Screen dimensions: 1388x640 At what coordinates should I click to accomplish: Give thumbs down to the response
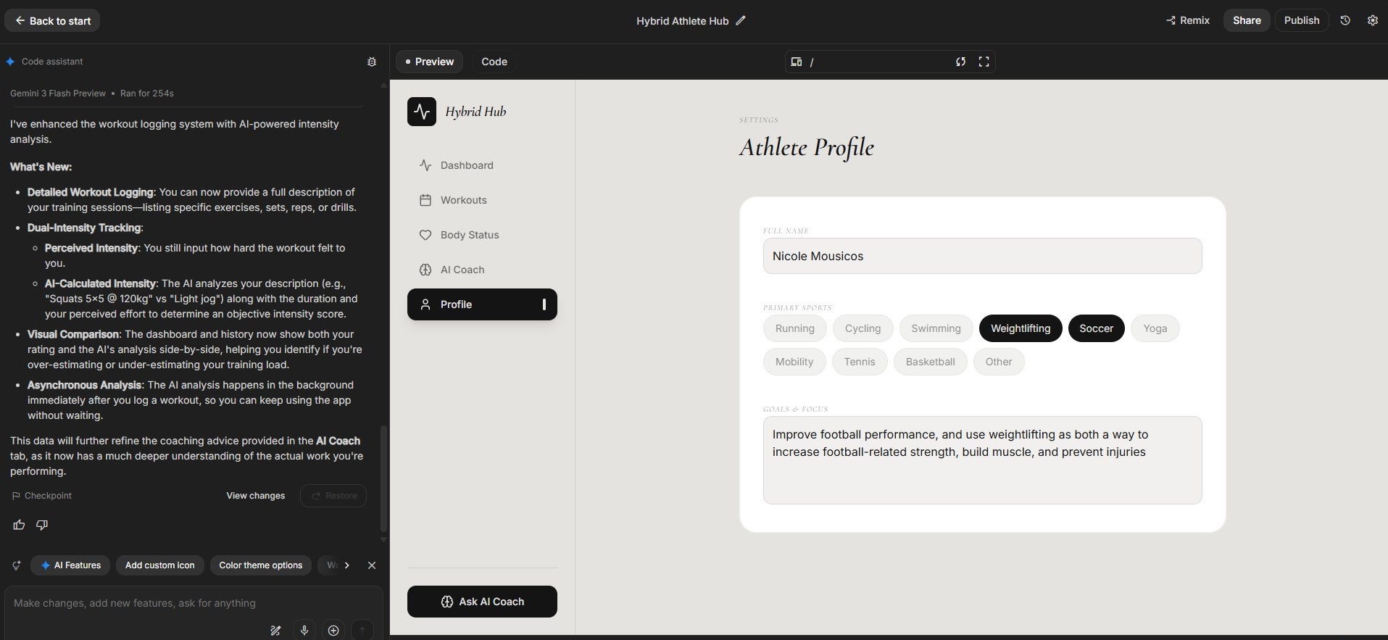click(x=42, y=525)
